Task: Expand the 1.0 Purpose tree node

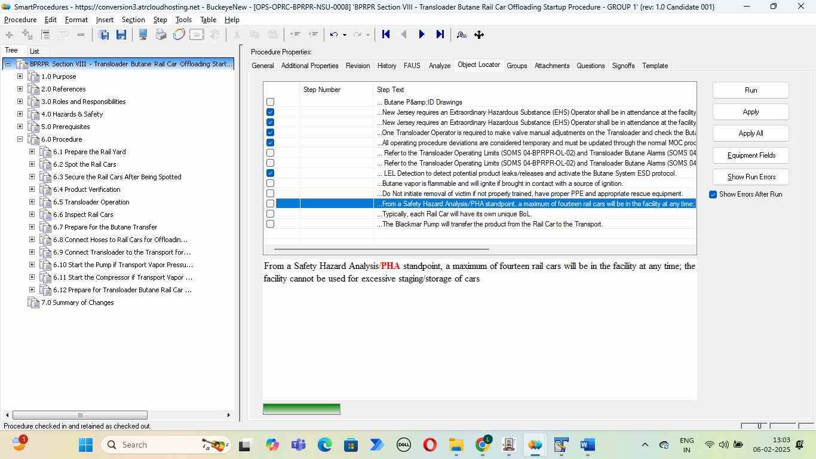Action: point(20,76)
